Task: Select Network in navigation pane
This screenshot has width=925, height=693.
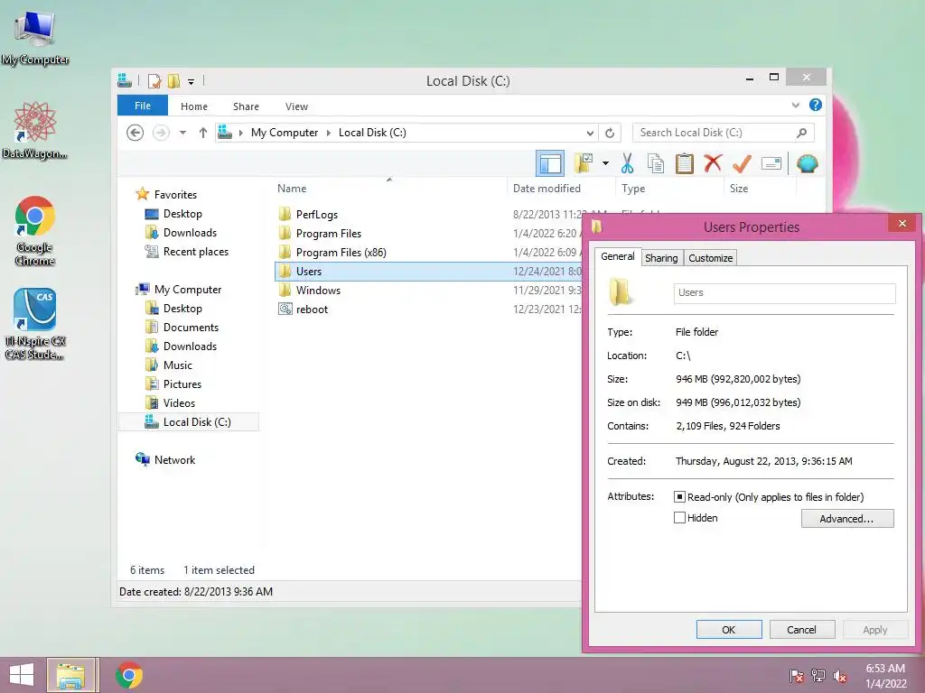Action: click(174, 459)
